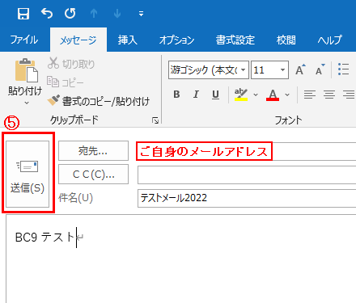Toggle Bold formatting
The width and height of the screenshot is (356, 303).
coord(176,95)
